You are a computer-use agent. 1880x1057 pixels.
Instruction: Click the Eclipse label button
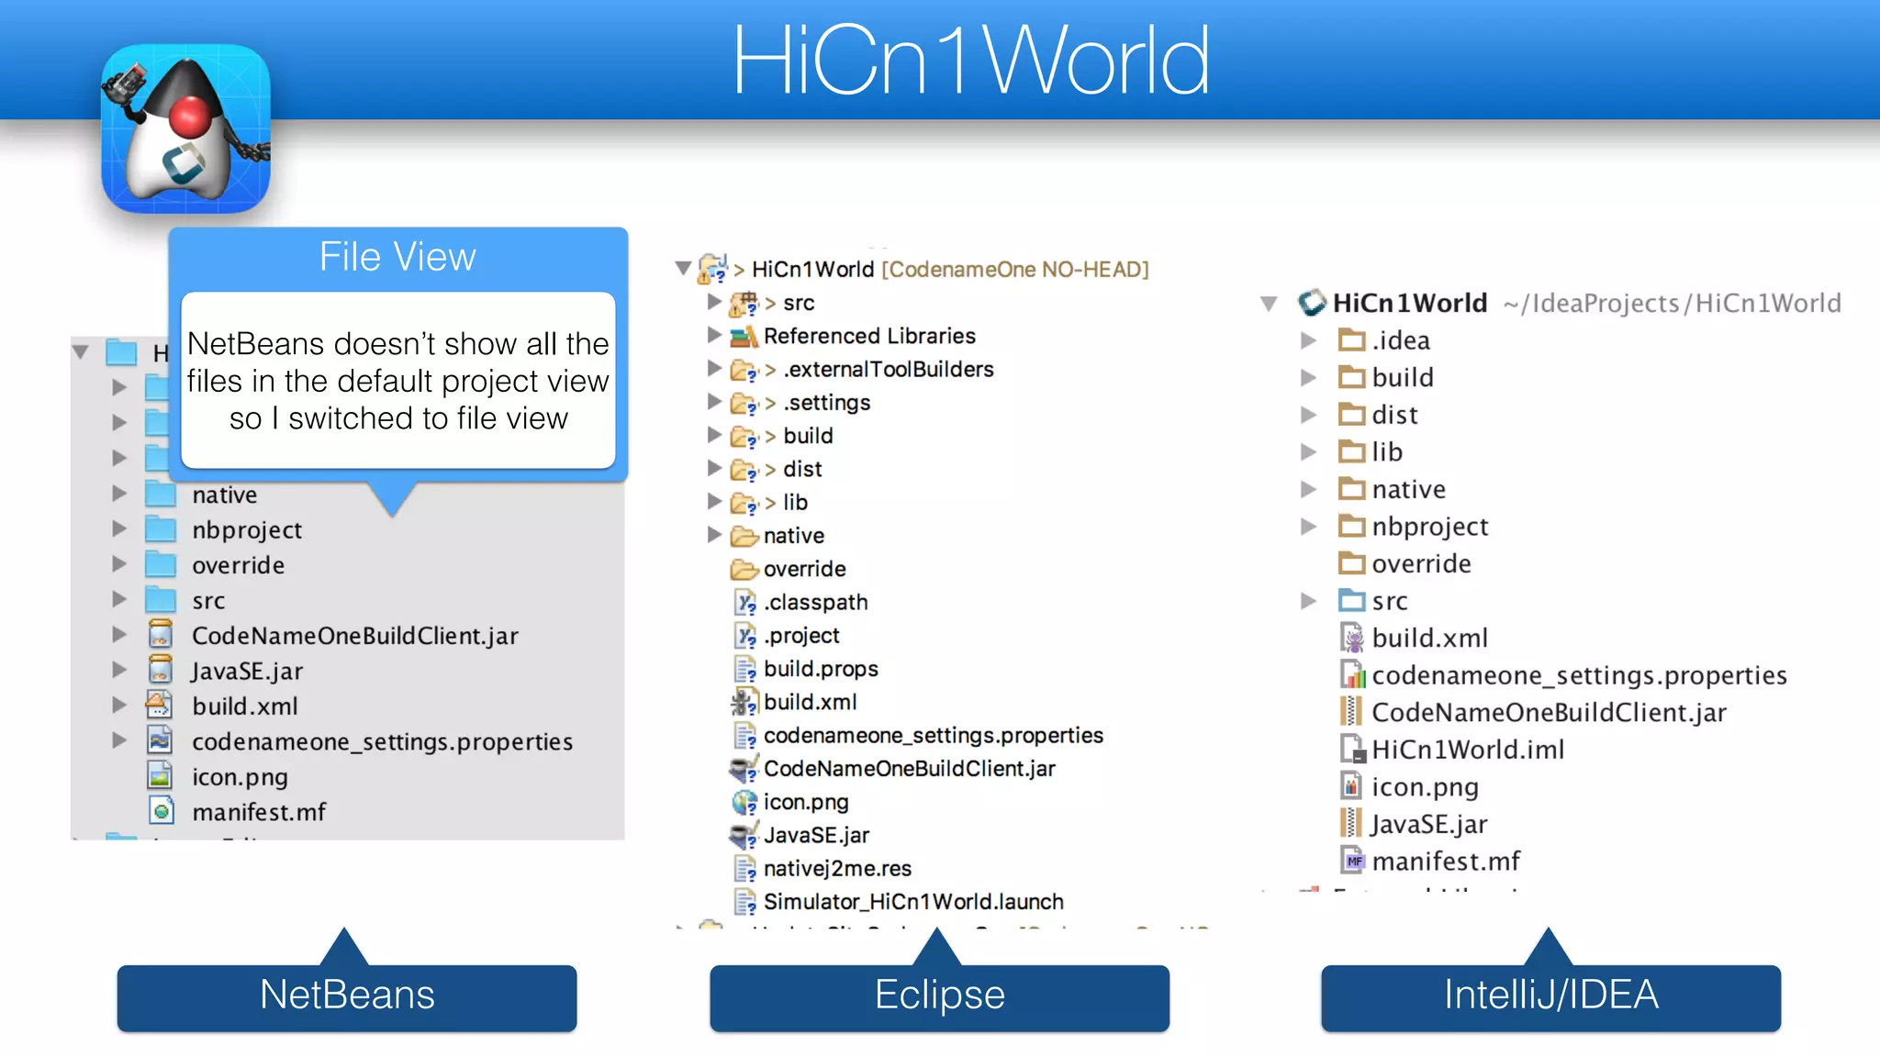coord(939,996)
